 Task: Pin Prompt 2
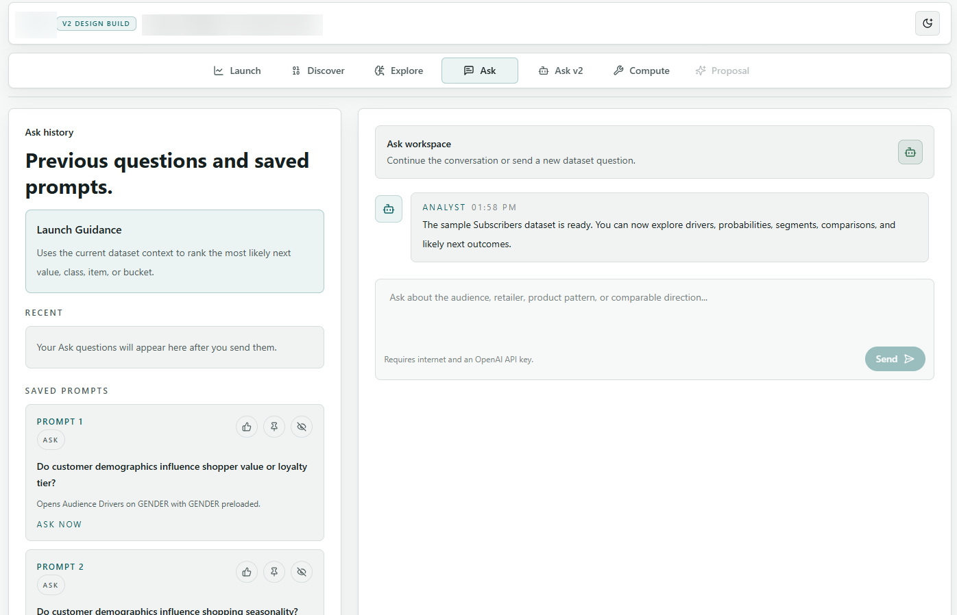pyautogui.click(x=274, y=572)
